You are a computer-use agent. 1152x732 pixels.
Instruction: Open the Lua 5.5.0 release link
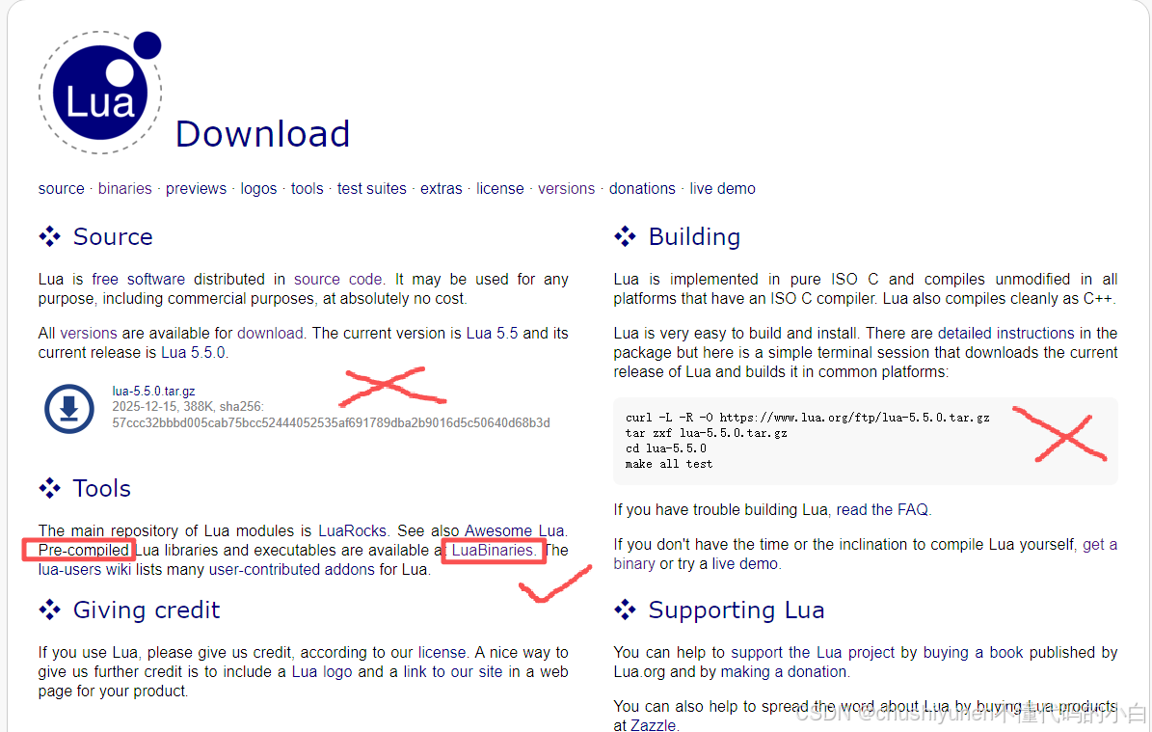point(193,353)
